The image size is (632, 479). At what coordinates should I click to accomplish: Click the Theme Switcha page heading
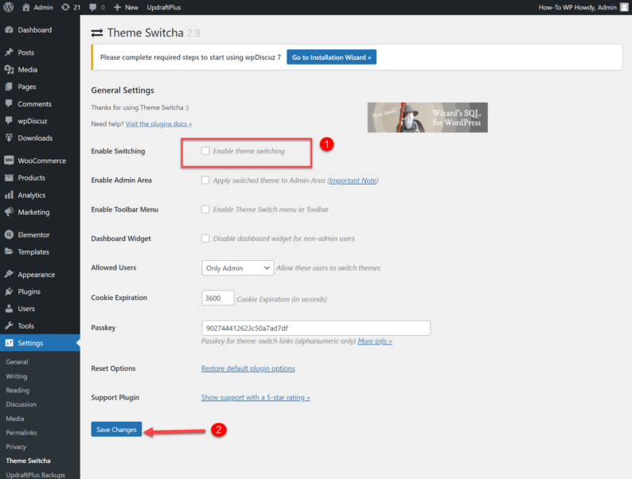(145, 33)
